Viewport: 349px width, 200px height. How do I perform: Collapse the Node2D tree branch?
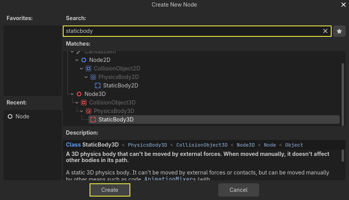tap(77, 60)
